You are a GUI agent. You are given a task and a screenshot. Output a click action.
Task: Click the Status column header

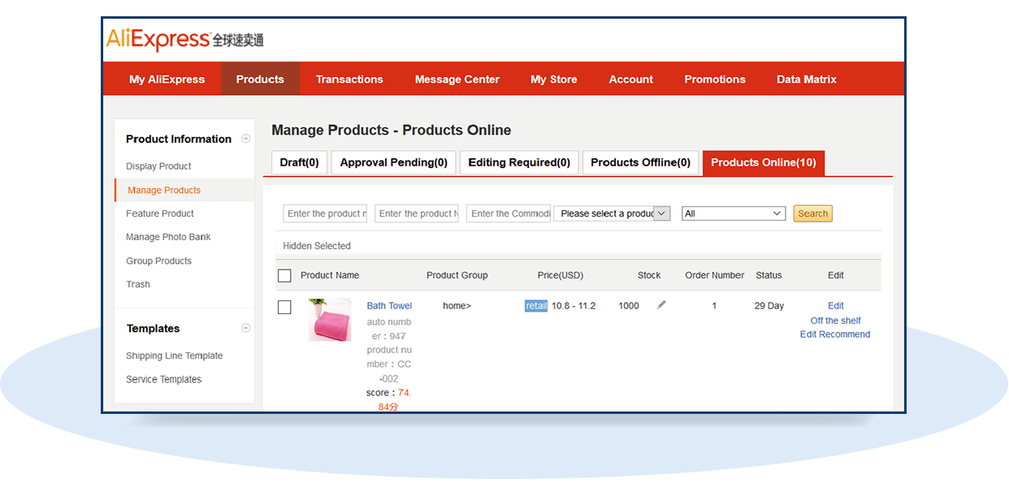(x=769, y=275)
